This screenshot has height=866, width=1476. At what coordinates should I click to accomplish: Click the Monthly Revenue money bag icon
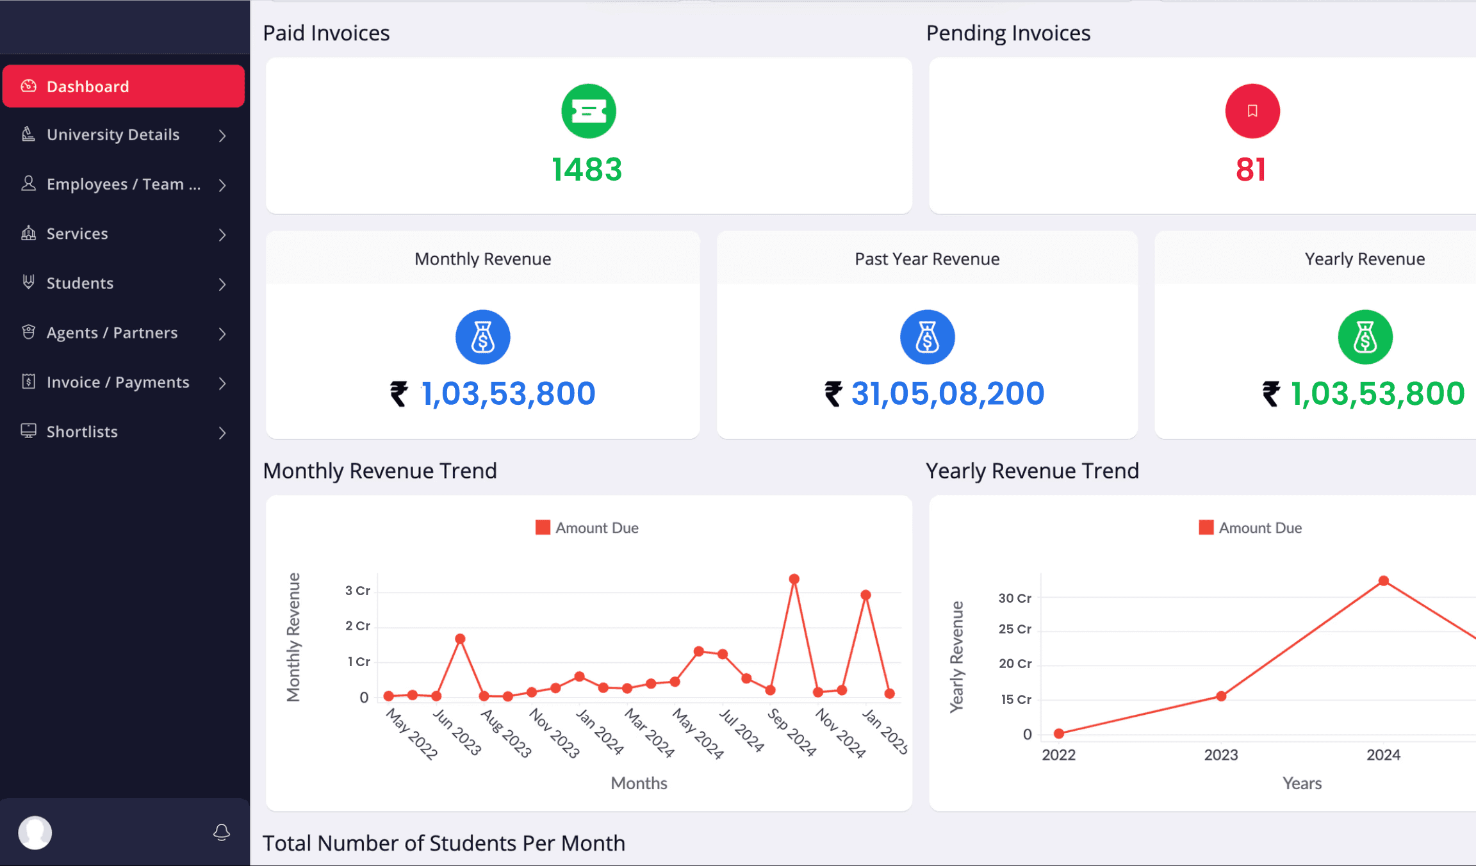(x=482, y=337)
